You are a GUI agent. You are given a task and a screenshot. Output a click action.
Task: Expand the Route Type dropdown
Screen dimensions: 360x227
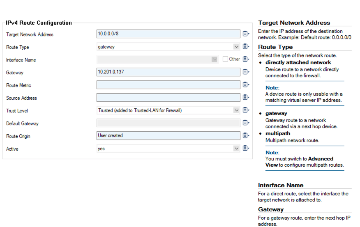236,47
